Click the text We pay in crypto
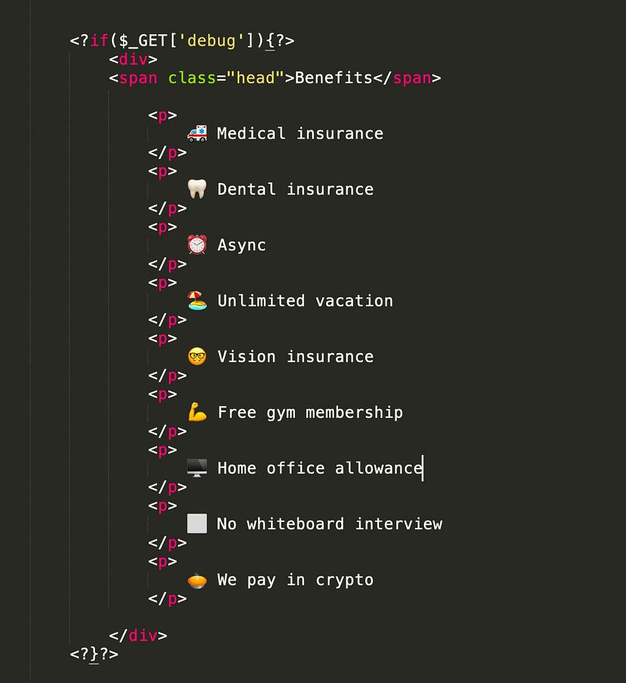This screenshot has height=683, width=626. 295,580
